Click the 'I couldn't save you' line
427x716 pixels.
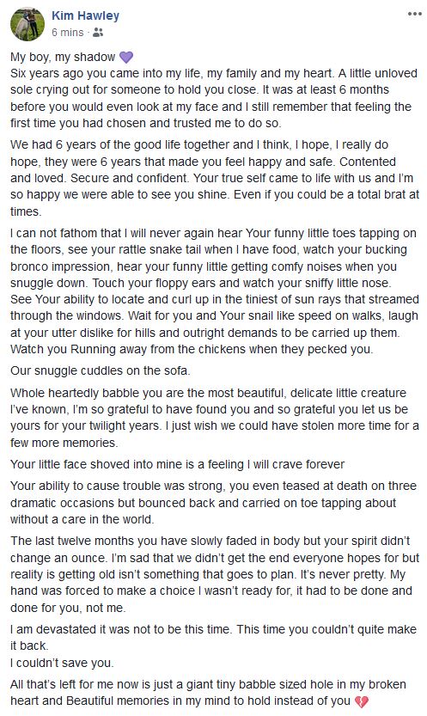pyautogui.click(x=62, y=663)
